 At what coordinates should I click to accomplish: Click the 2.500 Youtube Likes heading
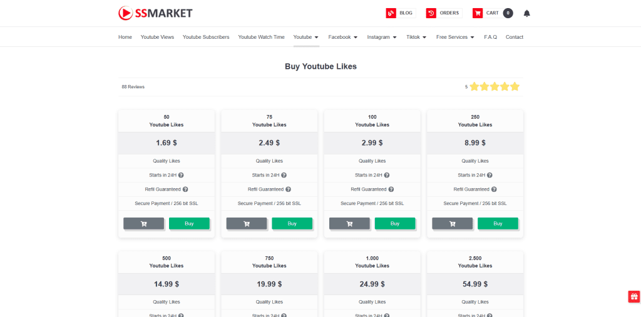coord(475,262)
